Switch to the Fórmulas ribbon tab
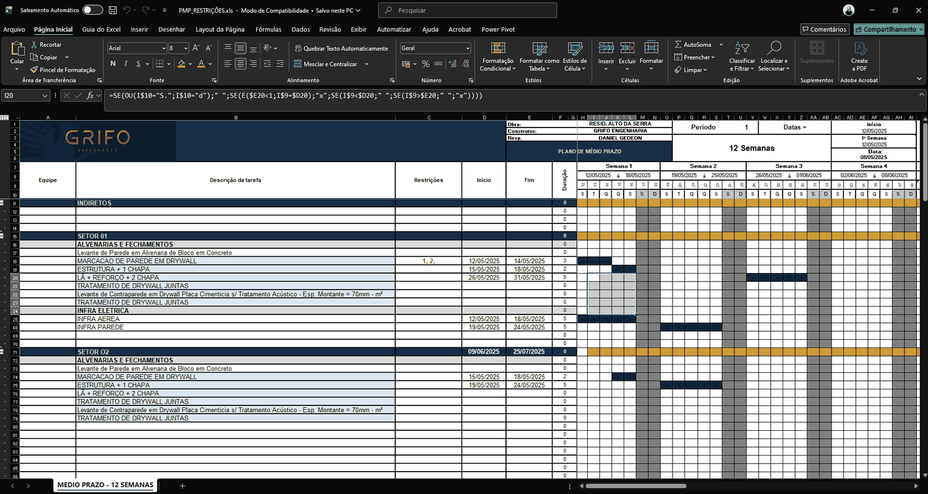Screen dimensions: 928x494 coord(269,29)
